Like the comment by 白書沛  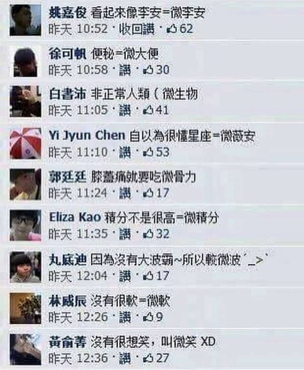(125, 110)
